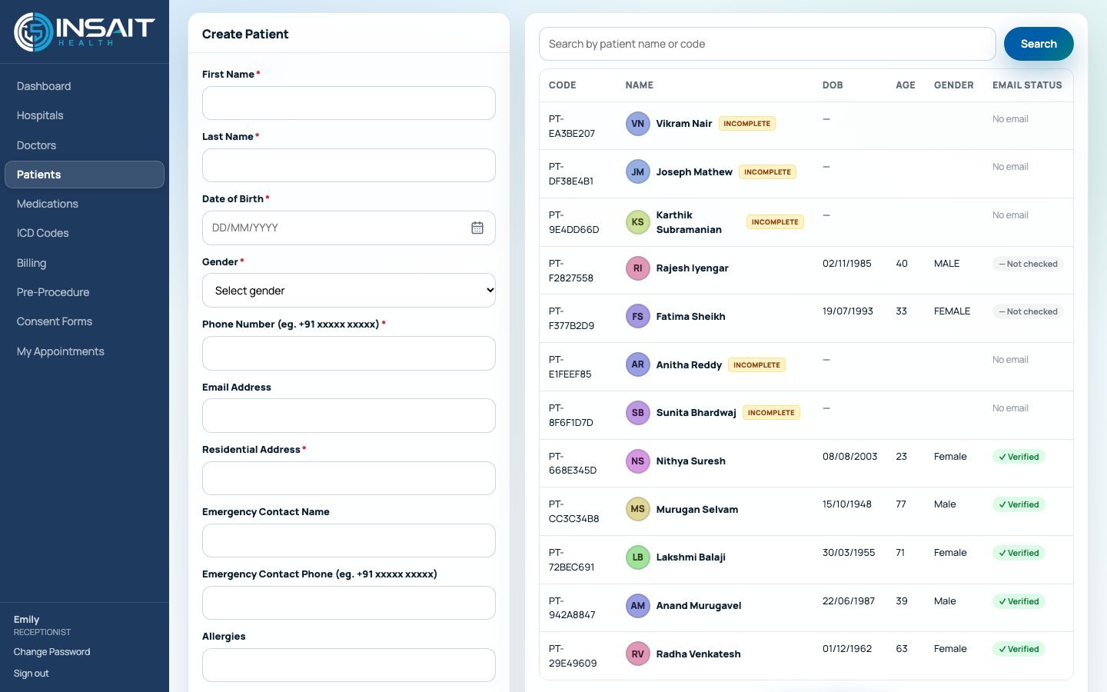This screenshot has width=1107, height=692.
Task: Click Nithya Suresh's Verified badge
Action: (x=1019, y=457)
